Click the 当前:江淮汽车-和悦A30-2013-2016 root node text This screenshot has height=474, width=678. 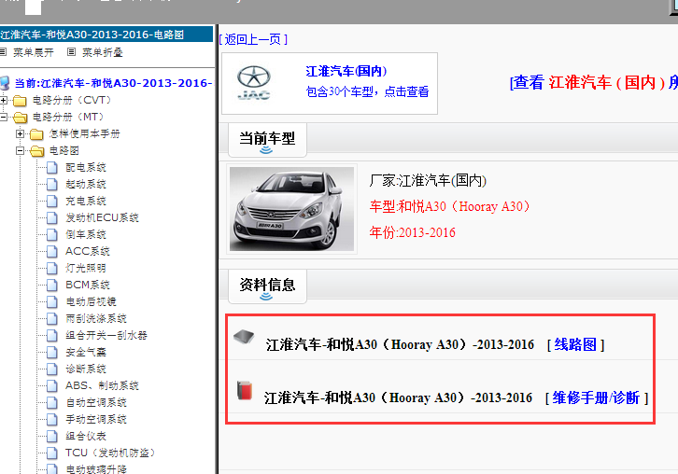click(x=113, y=83)
